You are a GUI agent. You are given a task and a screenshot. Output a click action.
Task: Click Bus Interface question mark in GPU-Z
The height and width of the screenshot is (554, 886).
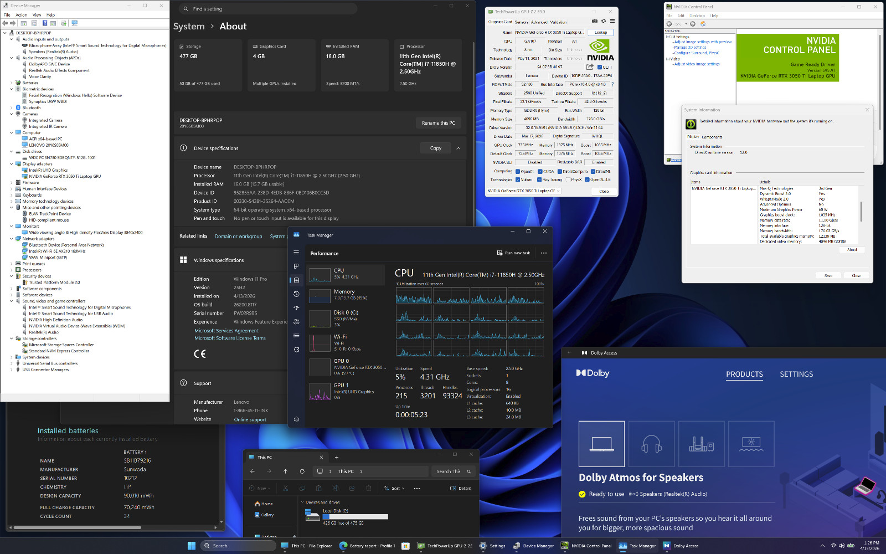(x=612, y=84)
